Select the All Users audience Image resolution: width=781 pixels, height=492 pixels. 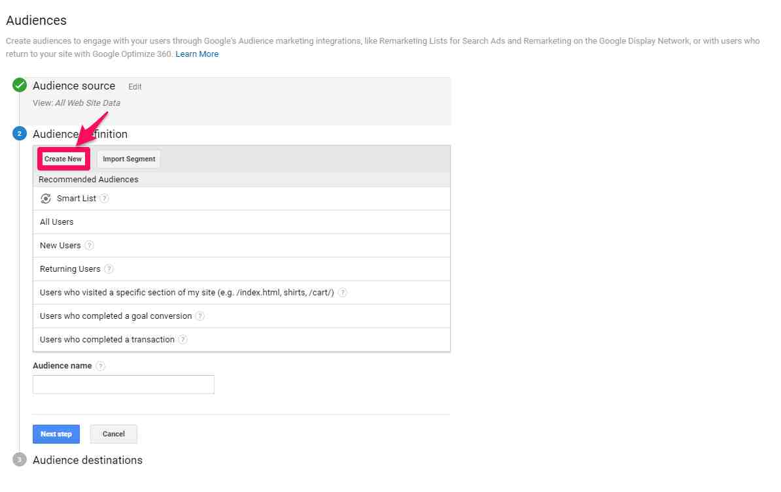coord(57,222)
